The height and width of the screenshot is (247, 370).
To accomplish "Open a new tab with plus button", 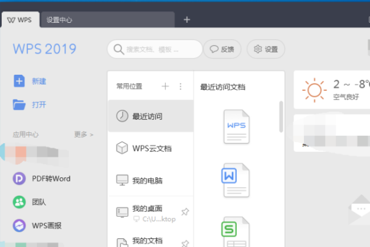I will coord(187,19).
